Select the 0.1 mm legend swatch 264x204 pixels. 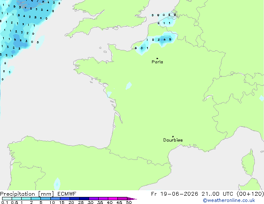coord(7,199)
